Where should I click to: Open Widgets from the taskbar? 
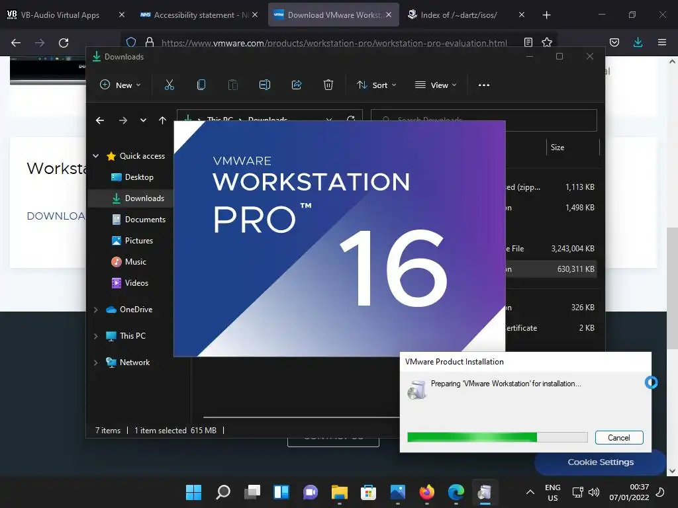pos(281,492)
